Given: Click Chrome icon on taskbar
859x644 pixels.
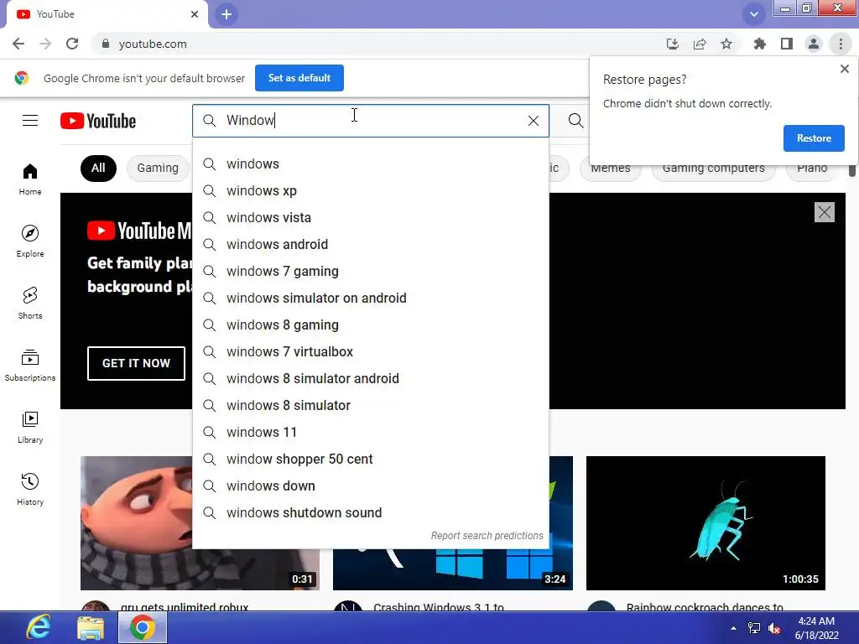Looking at the screenshot, I should [143, 627].
